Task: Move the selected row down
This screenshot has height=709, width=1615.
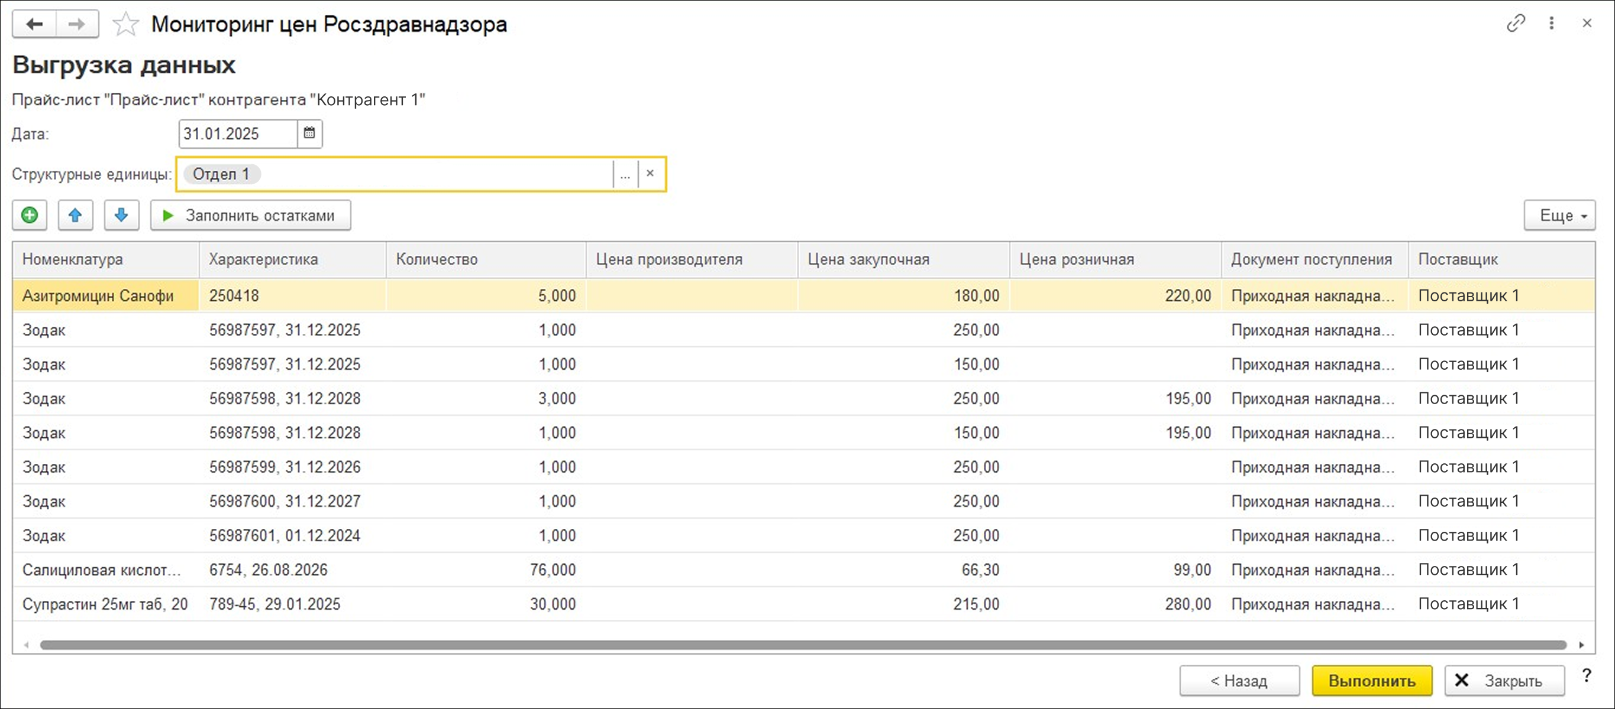Action: 122,216
